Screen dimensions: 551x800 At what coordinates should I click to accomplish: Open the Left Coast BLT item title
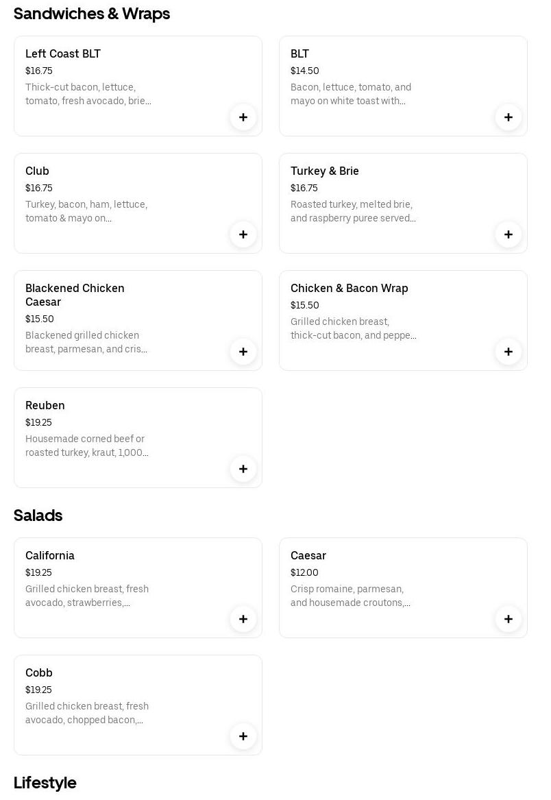pyautogui.click(x=63, y=54)
